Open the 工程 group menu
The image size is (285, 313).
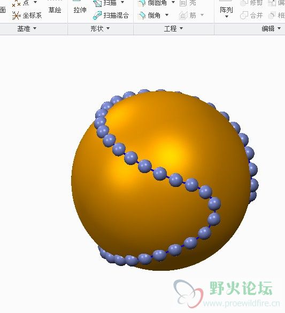coord(173,29)
